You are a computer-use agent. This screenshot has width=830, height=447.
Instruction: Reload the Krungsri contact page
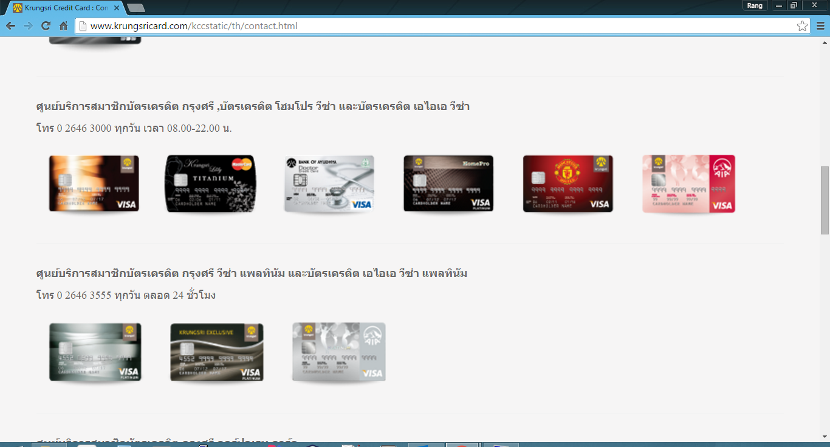point(46,26)
